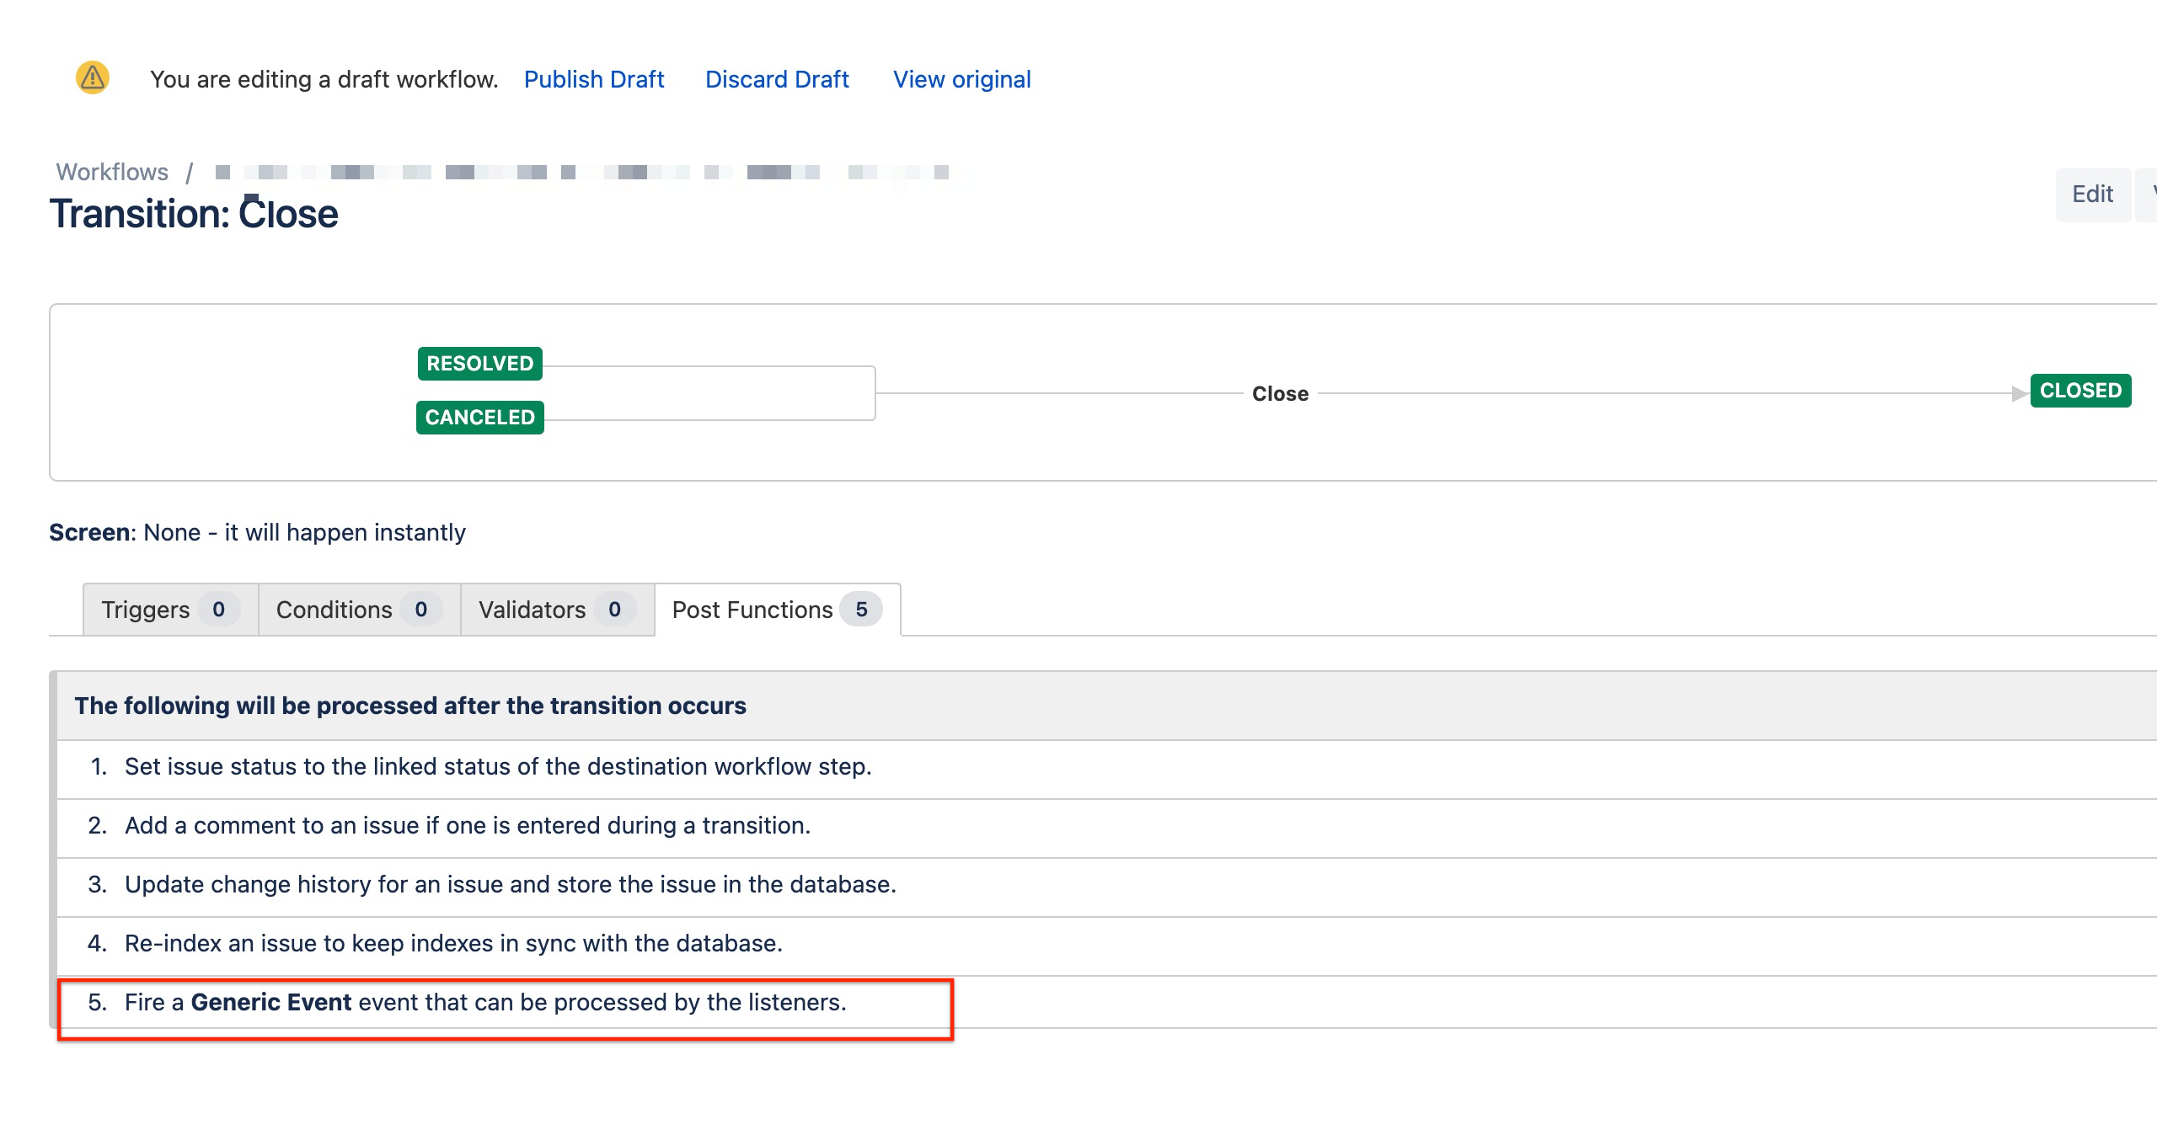Select the RESOLVED status badge

click(x=479, y=364)
